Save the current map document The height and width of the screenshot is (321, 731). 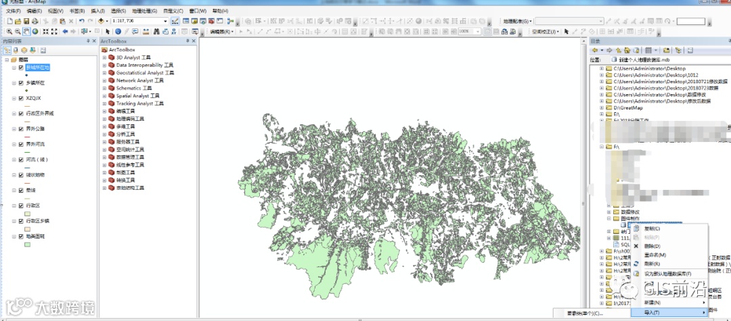click(x=26, y=21)
